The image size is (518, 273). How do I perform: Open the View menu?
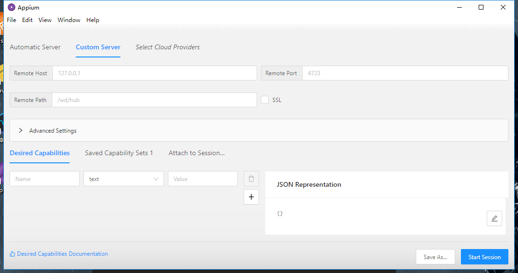(45, 20)
